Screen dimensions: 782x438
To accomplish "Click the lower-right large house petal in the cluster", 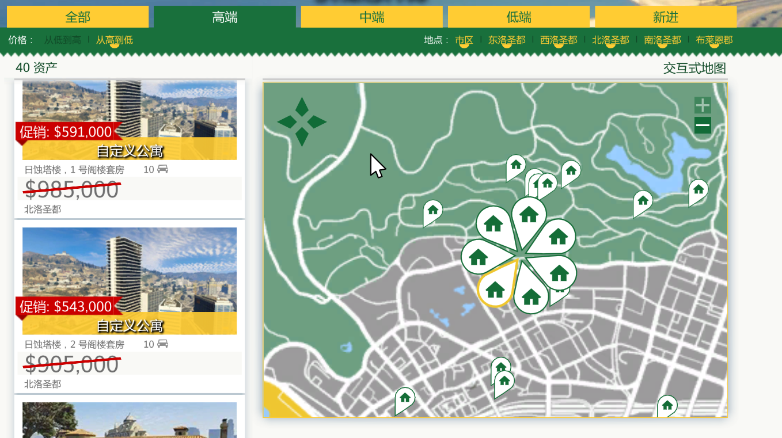I will click(557, 272).
